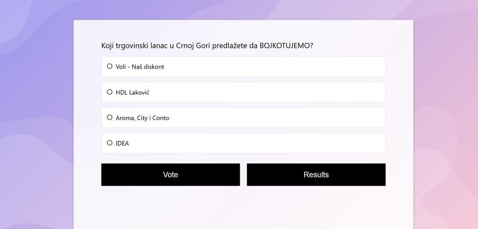This screenshot has height=229, width=478.
Task: Select the "Voli - Naš diskont" radio button
Action: coord(110,66)
